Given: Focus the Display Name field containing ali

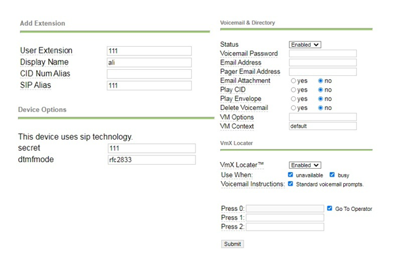Looking at the screenshot, I should tap(149, 63).
